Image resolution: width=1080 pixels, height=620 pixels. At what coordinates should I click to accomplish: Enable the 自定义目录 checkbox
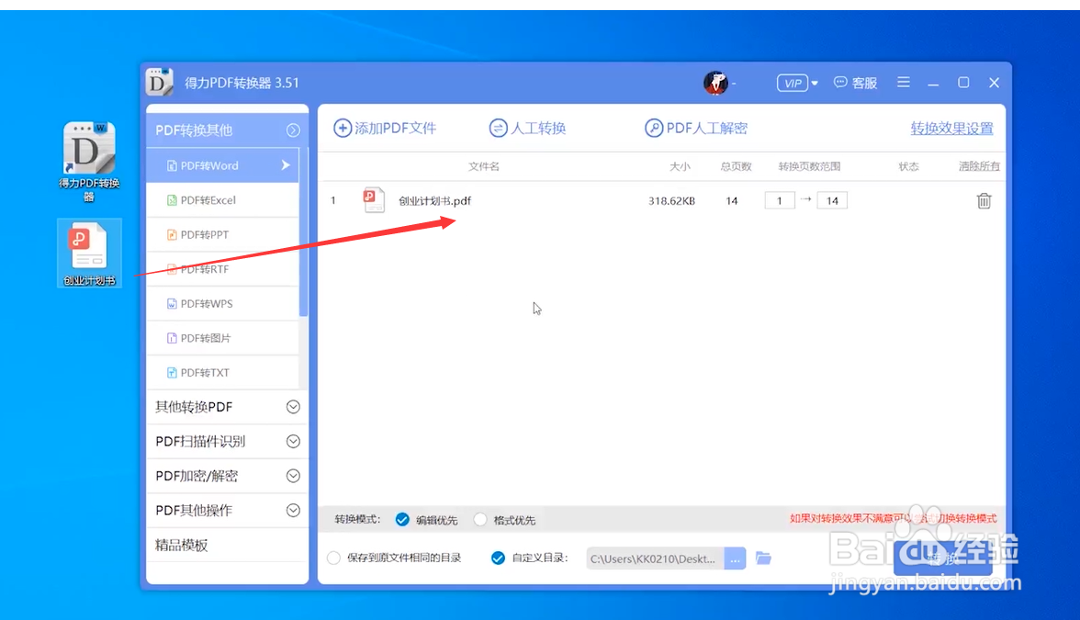pyautogui.click(x=498, y=557)
